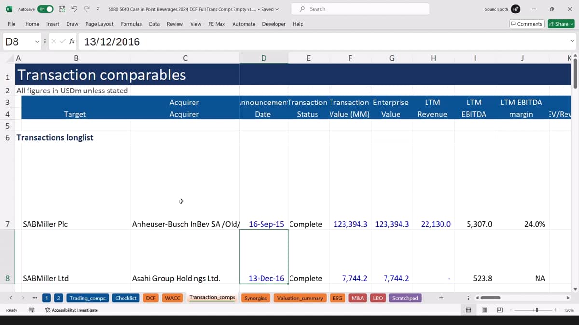Click the sheet tabs ellipsis button
The width and height of the screenshot is (579, 325).
point(35,298)
